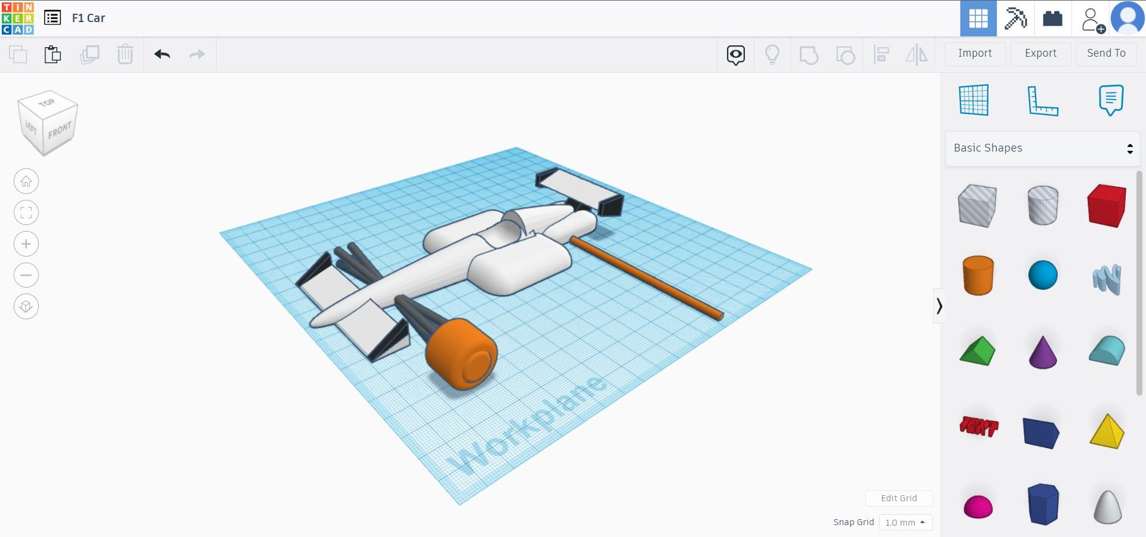Zoom out of the workplane
Viewport: 1146px width, 537px height.
coord(26,276)
